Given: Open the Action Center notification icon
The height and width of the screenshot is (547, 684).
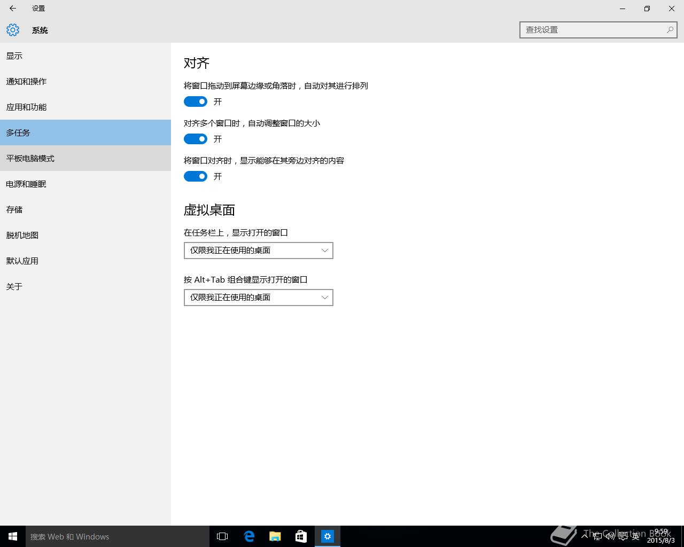Looking at the screenshot, I should 623,536.
